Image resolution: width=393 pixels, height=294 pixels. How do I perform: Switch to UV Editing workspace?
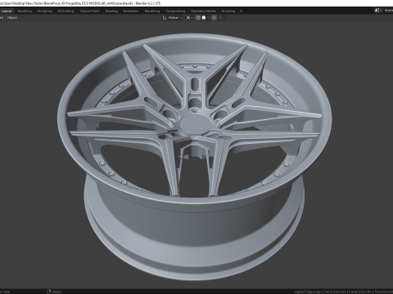(x=65, y=11)
